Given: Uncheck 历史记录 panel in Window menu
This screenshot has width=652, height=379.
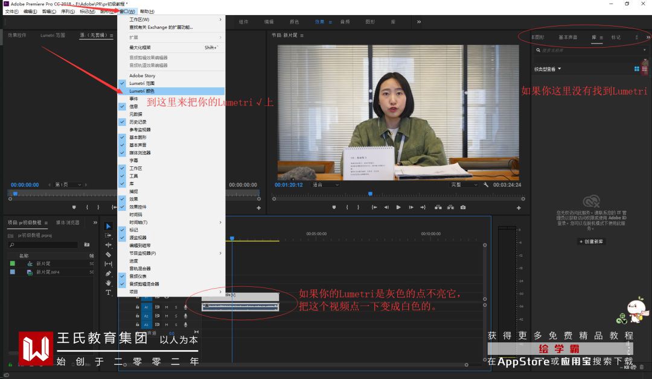Looking at the screenshot, I should tap(171, 122).
